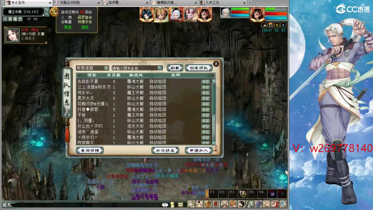Image resolution: width=373 pixels, height=210 pixels.
Task: Click the 查询详情 view details button
Action: [90, 150]
